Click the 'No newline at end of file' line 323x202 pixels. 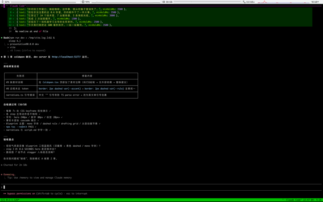[31, 31]
